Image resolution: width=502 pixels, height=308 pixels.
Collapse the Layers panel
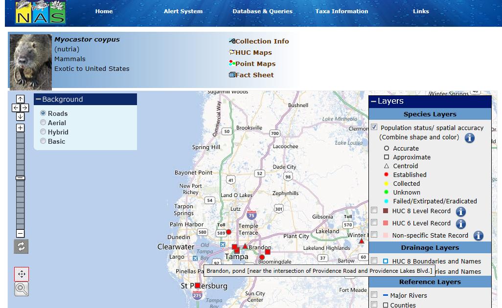click(x=373, y=101)
